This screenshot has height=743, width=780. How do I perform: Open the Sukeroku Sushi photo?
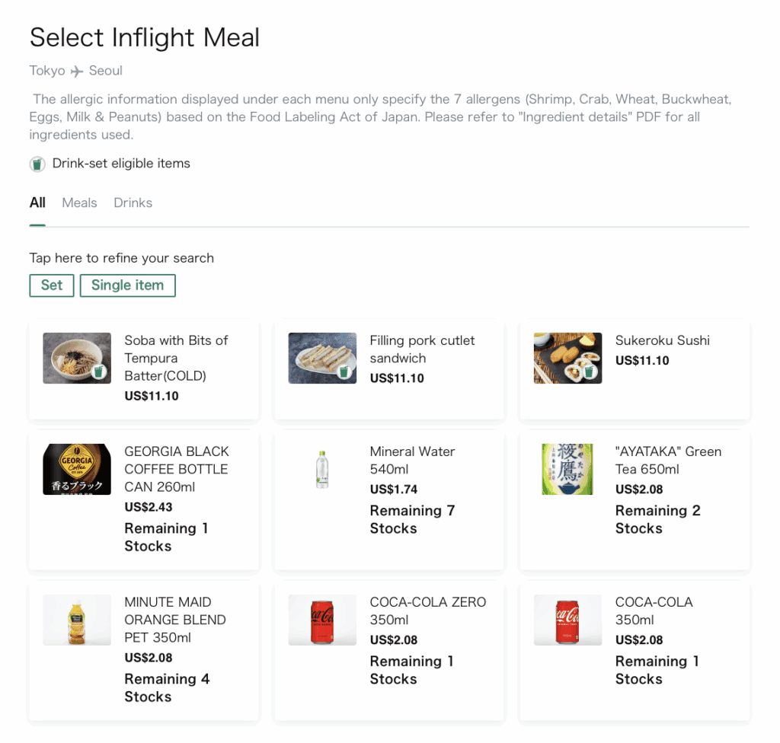[x=567, y=358]
